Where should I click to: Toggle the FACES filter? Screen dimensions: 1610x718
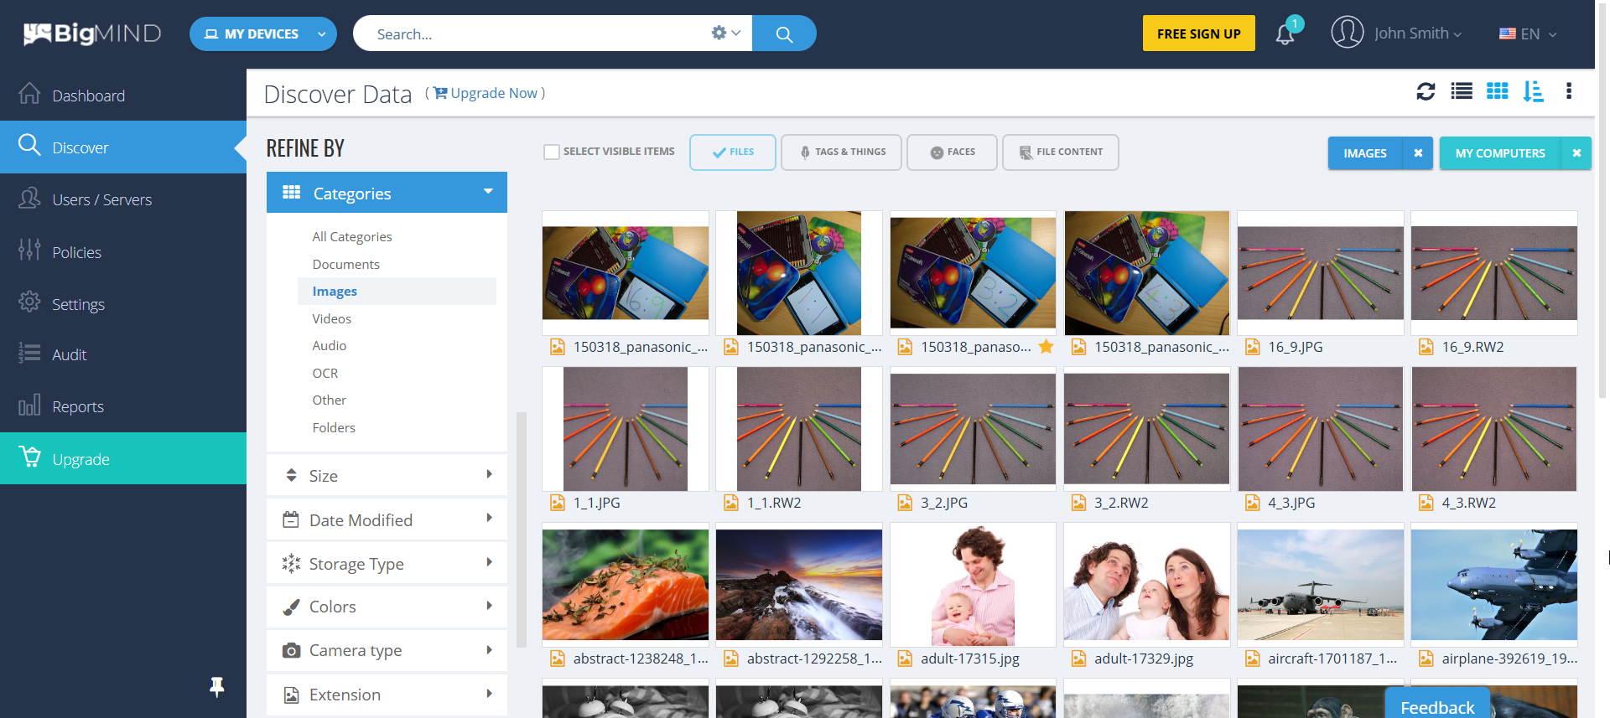952,152
